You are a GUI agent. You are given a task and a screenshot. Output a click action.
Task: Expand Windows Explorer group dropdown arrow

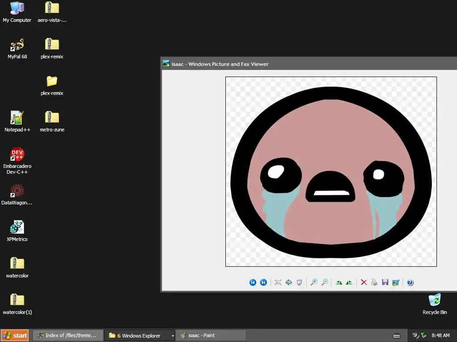coord(173,336)
